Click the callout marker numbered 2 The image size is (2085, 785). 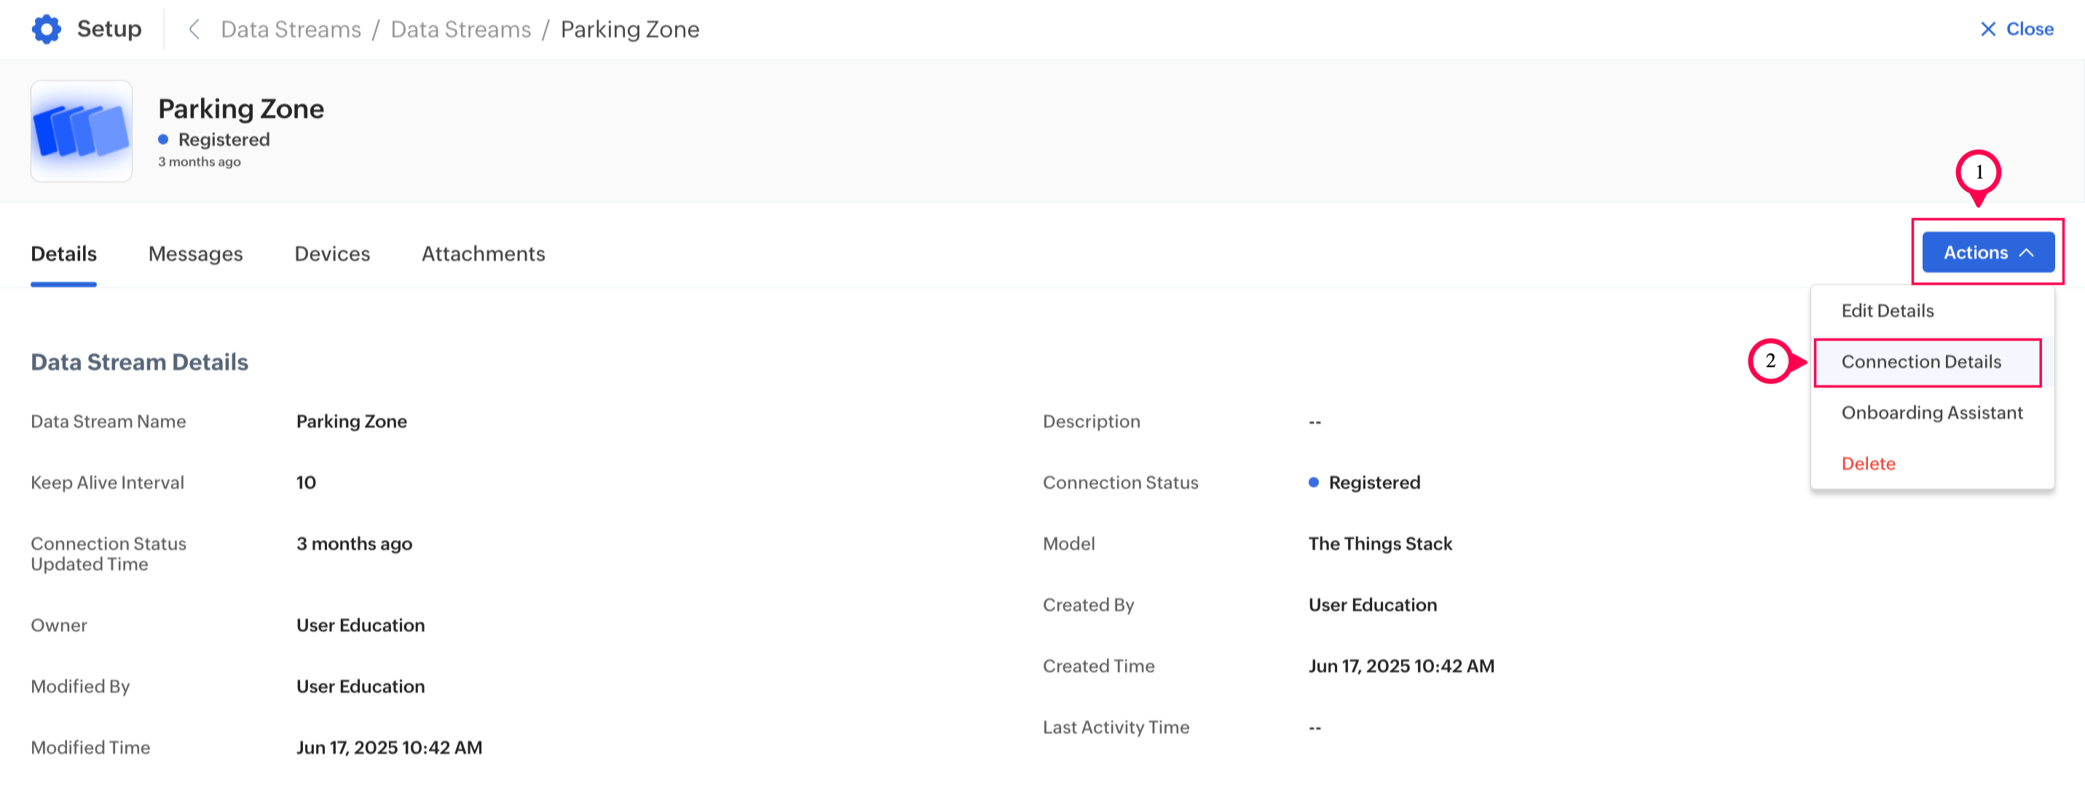pos(1770,361)
